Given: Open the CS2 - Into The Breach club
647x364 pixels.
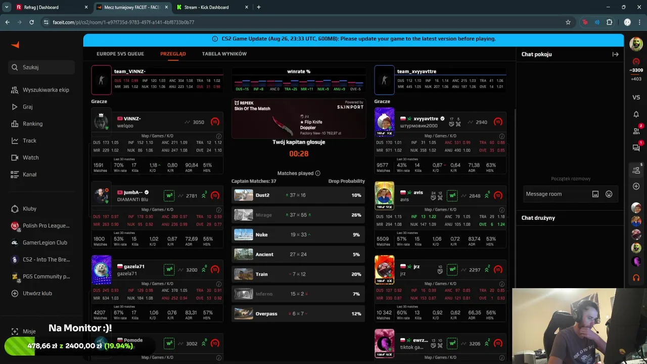Looking at the screenshot, I should point(41,259).
